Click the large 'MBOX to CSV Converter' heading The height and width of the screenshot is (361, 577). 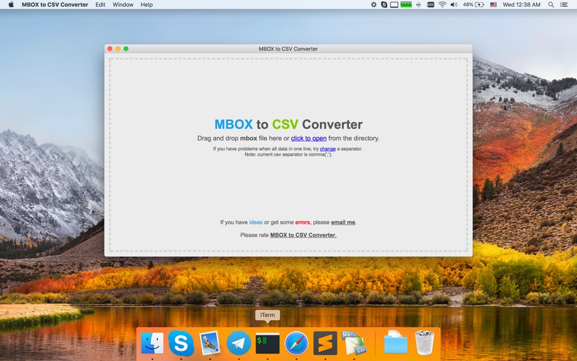click(288, 124)
